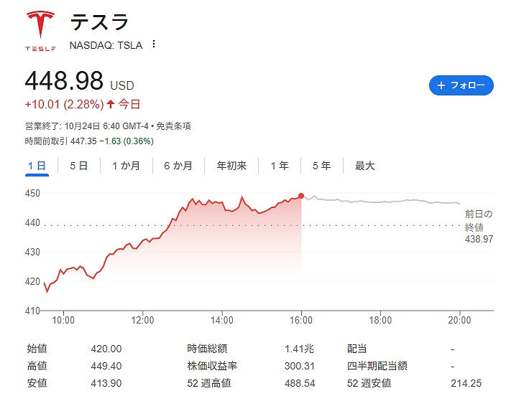Switch to the 5年 chart tab
The height and width of the screenshot is (396, 506).
[321, 166]
